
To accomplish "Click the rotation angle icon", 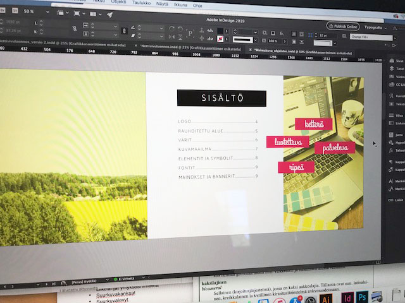I will click(x=133, y=27).
